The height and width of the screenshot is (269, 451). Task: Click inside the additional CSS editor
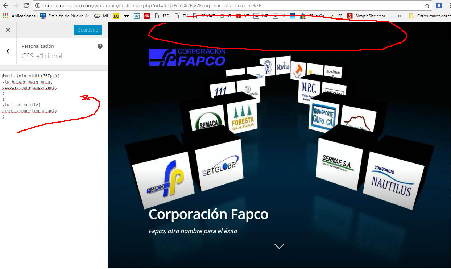tap(54, 169)
